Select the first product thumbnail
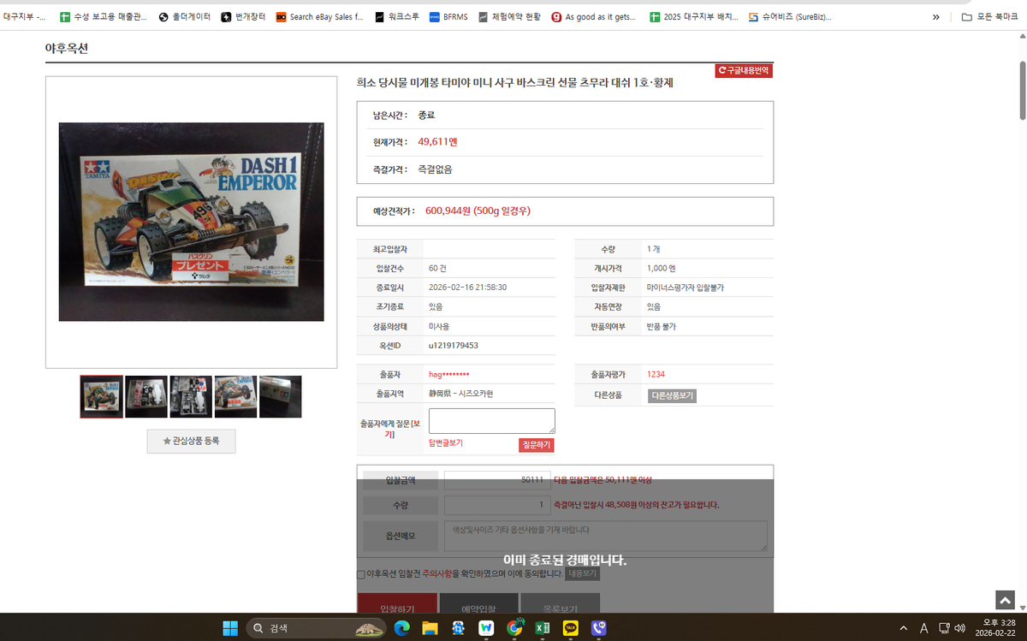The width and height of the screenshot is (1027, 641). click(102, 397)
